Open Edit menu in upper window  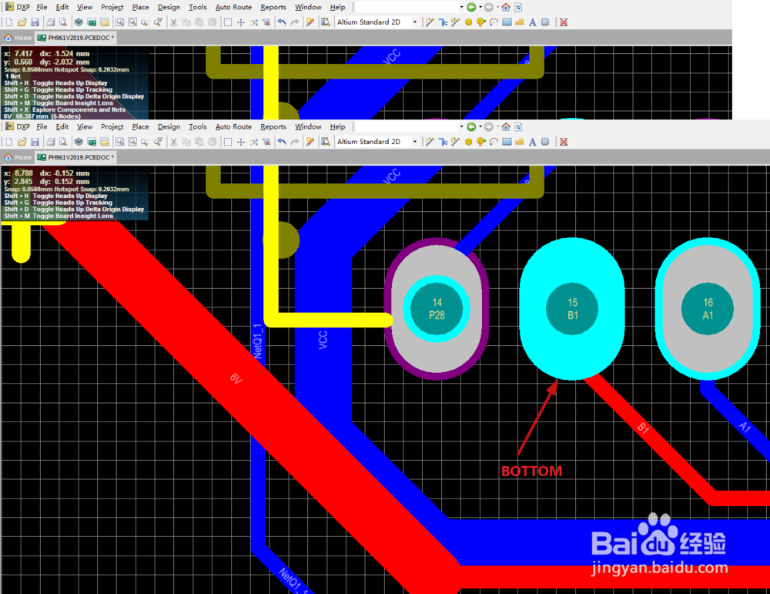coord(62,8)
